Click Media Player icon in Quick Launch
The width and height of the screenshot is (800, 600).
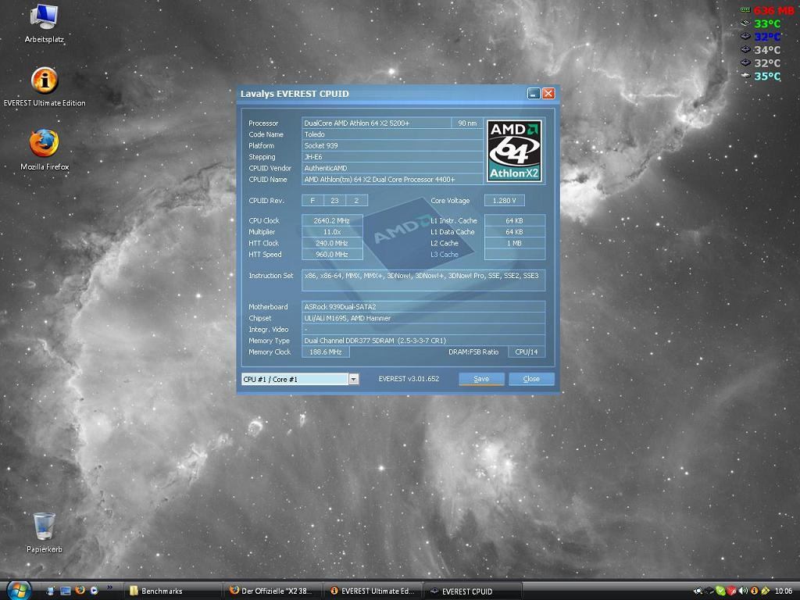pos(94,591)
